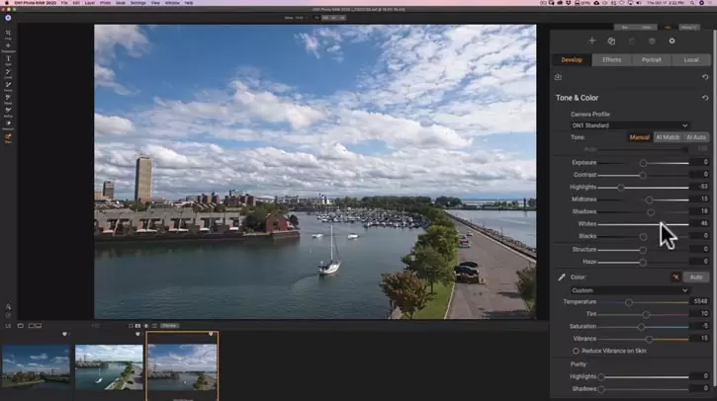Adjust the Vibrance slider

649,340
